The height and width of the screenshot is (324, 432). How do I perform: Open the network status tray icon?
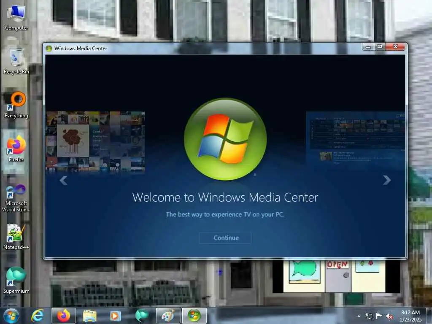(369, 316)
